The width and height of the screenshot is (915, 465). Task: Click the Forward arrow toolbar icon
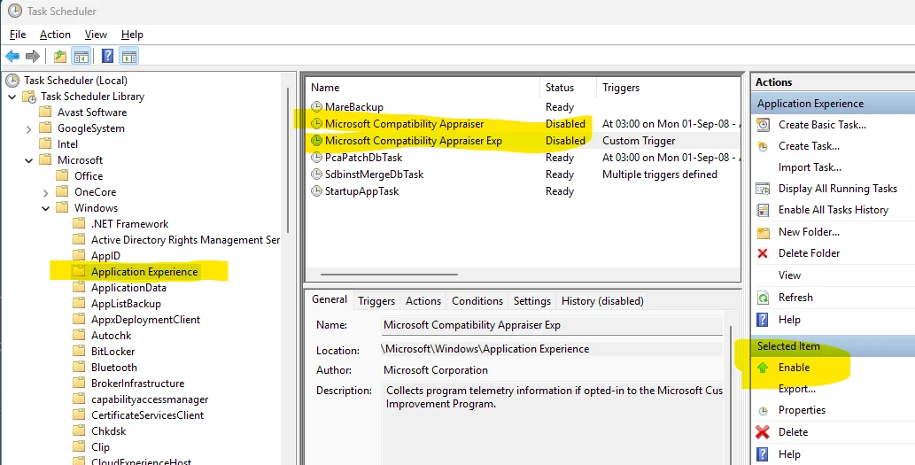33,56
